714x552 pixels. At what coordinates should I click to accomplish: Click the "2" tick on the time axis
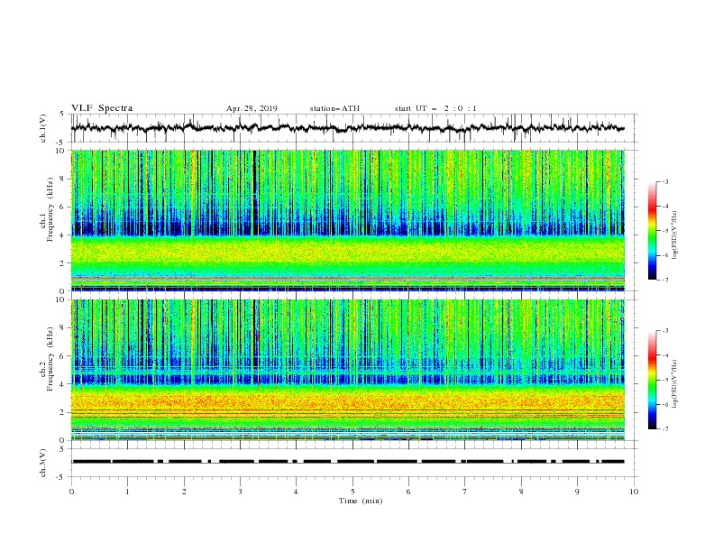point(184,492)
